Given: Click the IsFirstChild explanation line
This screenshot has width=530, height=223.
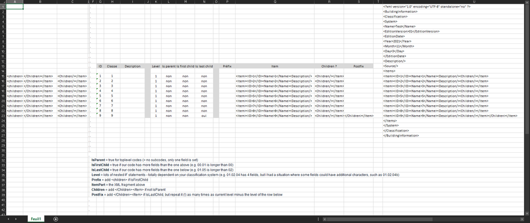Looking at the screenshot, I should coord(162,165).
